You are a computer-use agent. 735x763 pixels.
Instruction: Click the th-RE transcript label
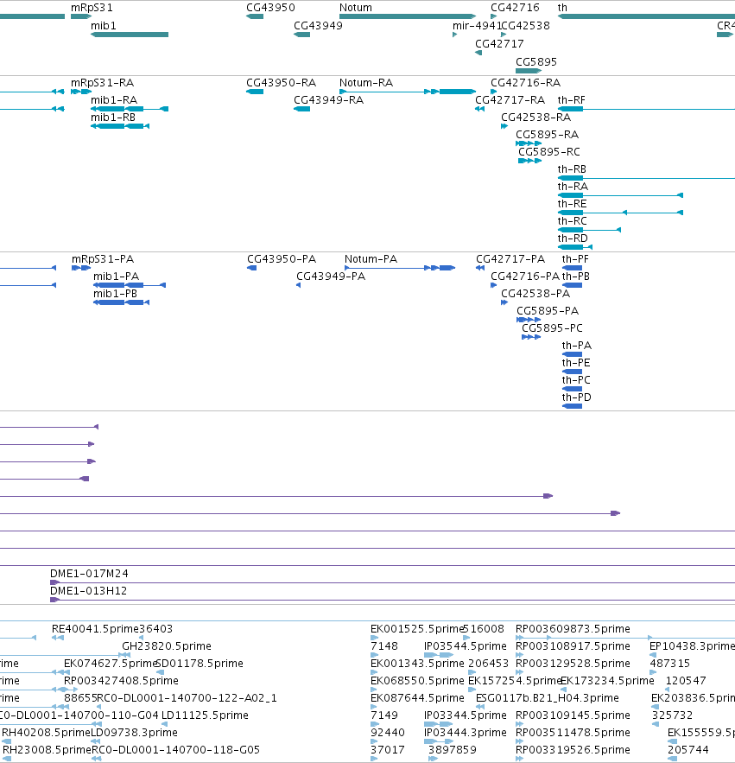pyautogui.click(x=572, y=204)
